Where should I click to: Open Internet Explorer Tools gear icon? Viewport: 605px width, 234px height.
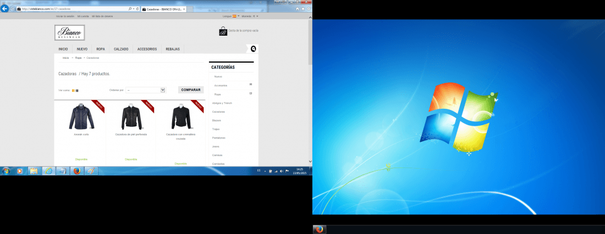click(x=309, y=8)
